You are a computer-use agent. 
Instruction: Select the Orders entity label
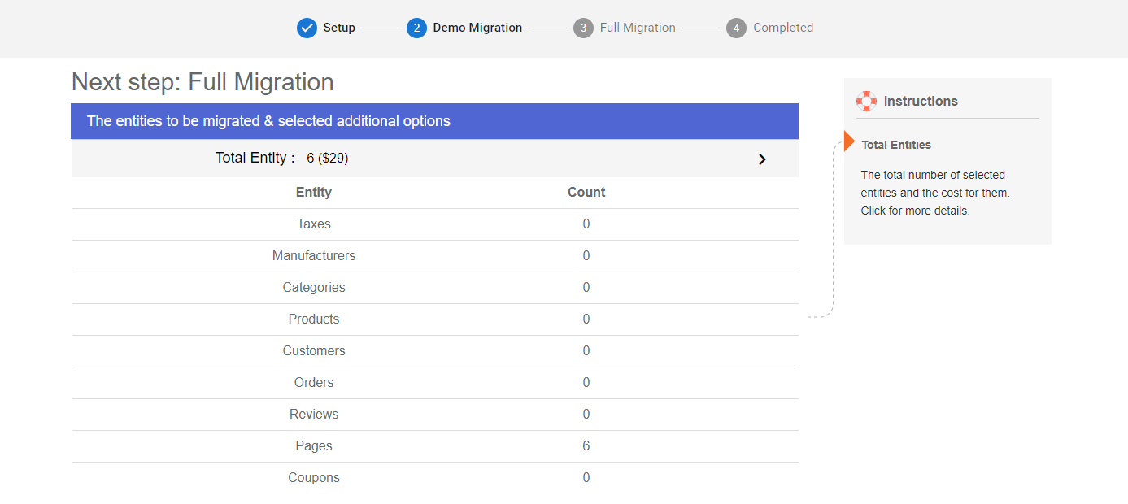point(314,383)
